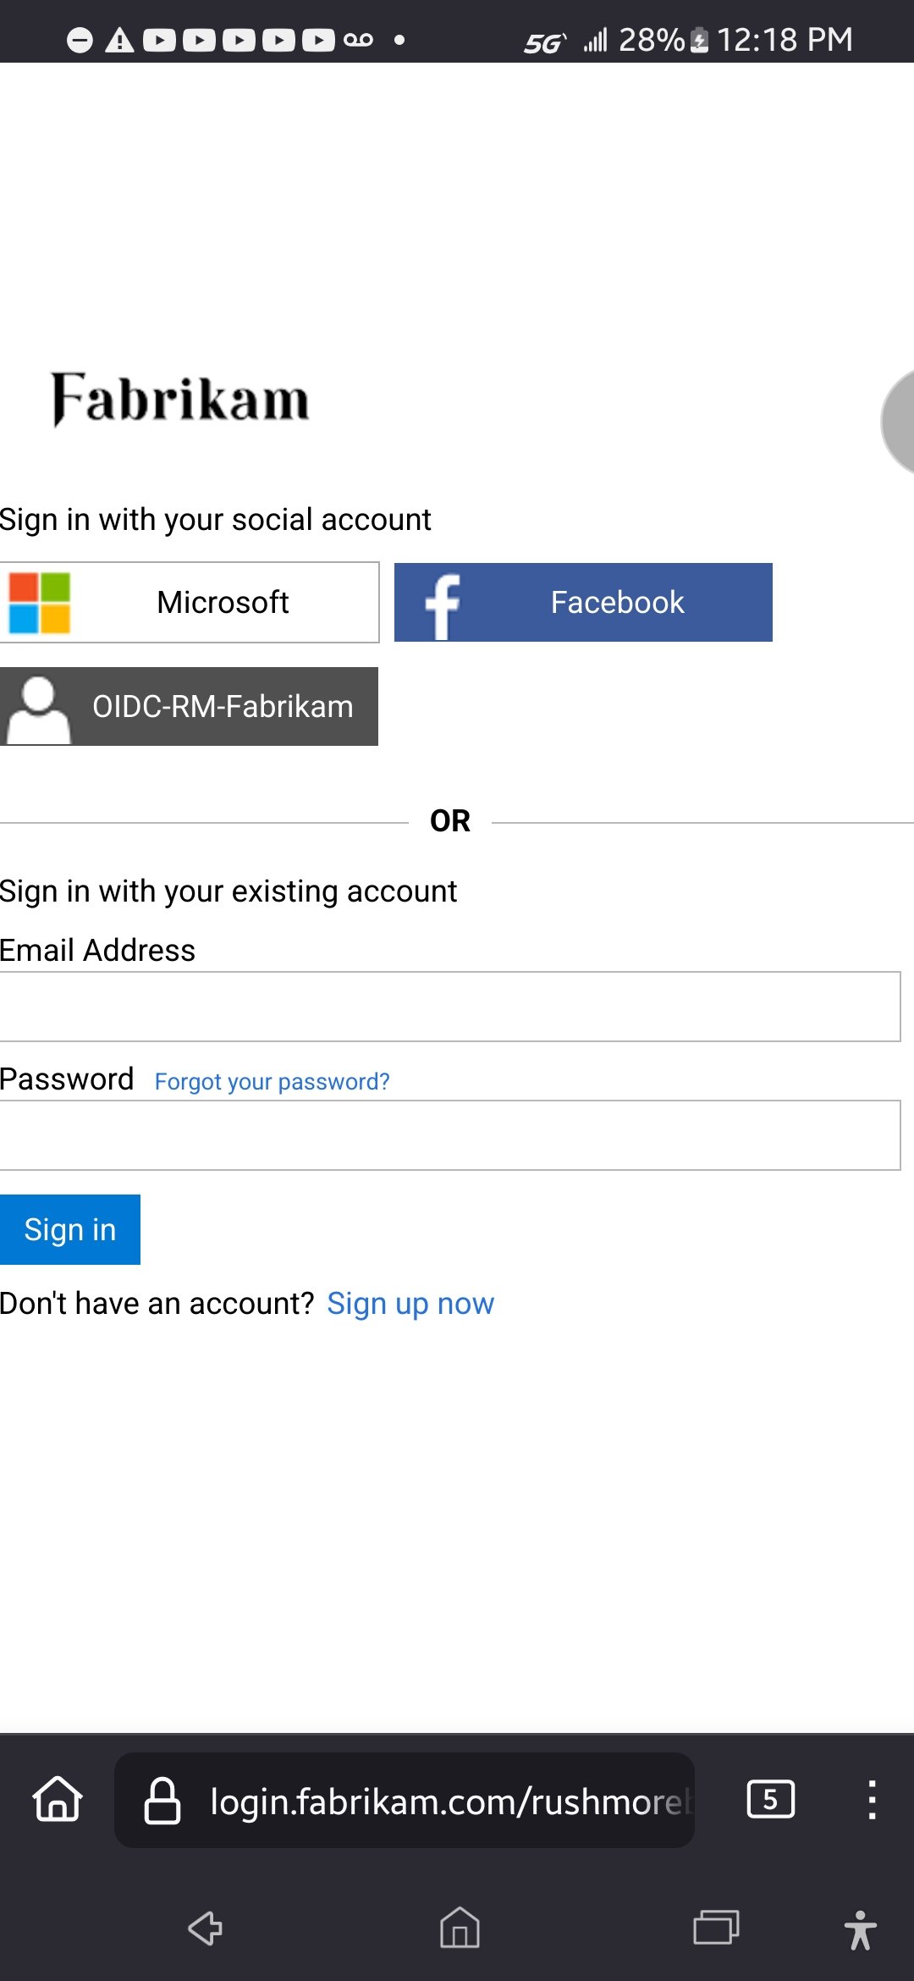Click the OIDC-RM-Fabrikam person avatar icon

click(x=37, y=709)
